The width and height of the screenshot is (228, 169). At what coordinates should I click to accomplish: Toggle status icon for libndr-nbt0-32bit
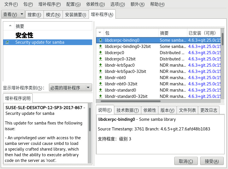coord(100,84)
